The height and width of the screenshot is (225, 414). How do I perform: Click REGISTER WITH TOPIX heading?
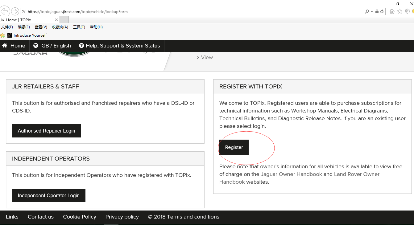[x=251, y=87]
